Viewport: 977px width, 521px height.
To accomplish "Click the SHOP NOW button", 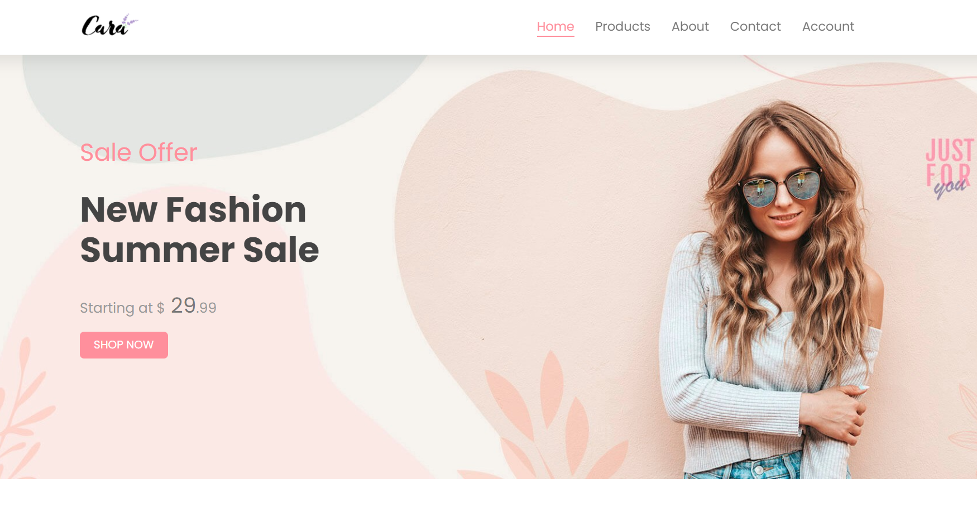I will [124, 345].
